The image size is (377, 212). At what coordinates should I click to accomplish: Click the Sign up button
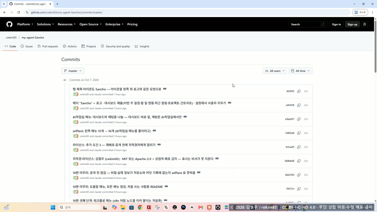point(352,24)
